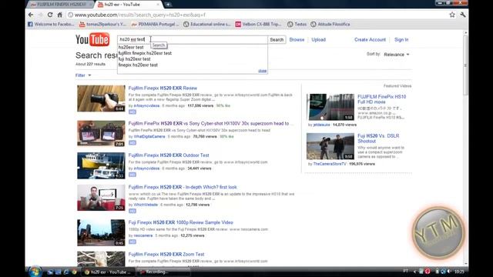Switch to the FUJIFILM FINEPIX HS20EXR tab
493x277 pixels.
pyautogui.click(x=59, y=5)
